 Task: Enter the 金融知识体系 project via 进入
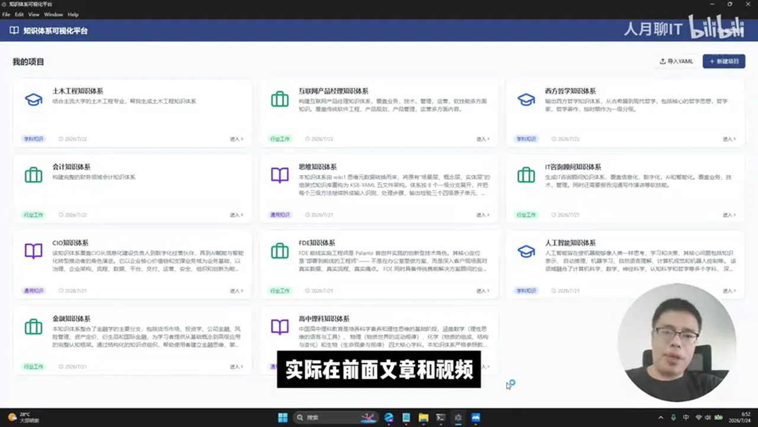click(236, 366)
